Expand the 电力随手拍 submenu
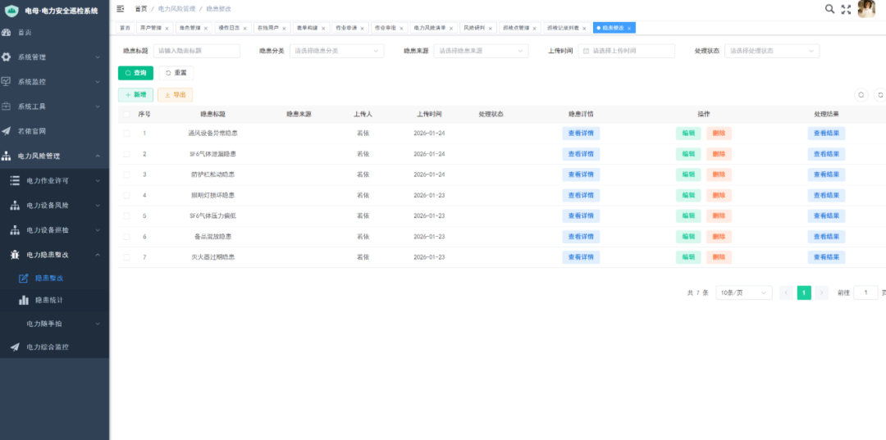The width and height of the screenshot is (886, 440). (x=55, y=324)
